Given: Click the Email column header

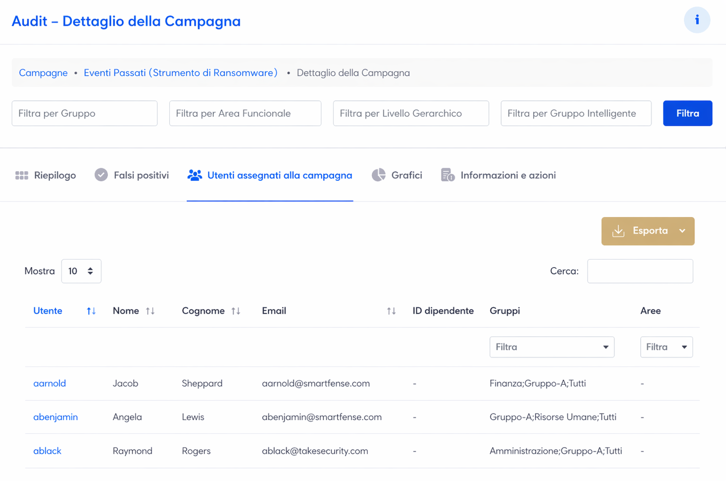Looking at the screenshot, I should point(274,311).
